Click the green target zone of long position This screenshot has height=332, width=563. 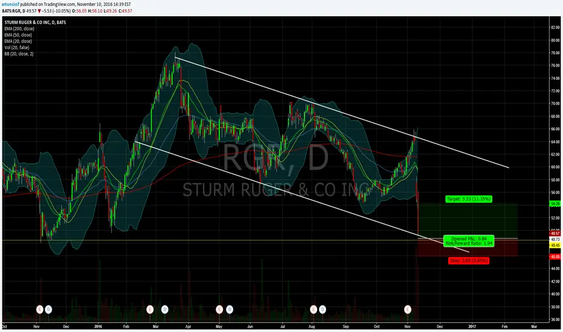tap(468, 221)
